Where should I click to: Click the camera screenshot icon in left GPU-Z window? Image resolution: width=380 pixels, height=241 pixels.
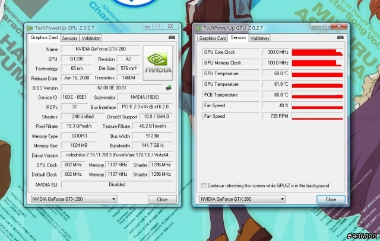172,37
